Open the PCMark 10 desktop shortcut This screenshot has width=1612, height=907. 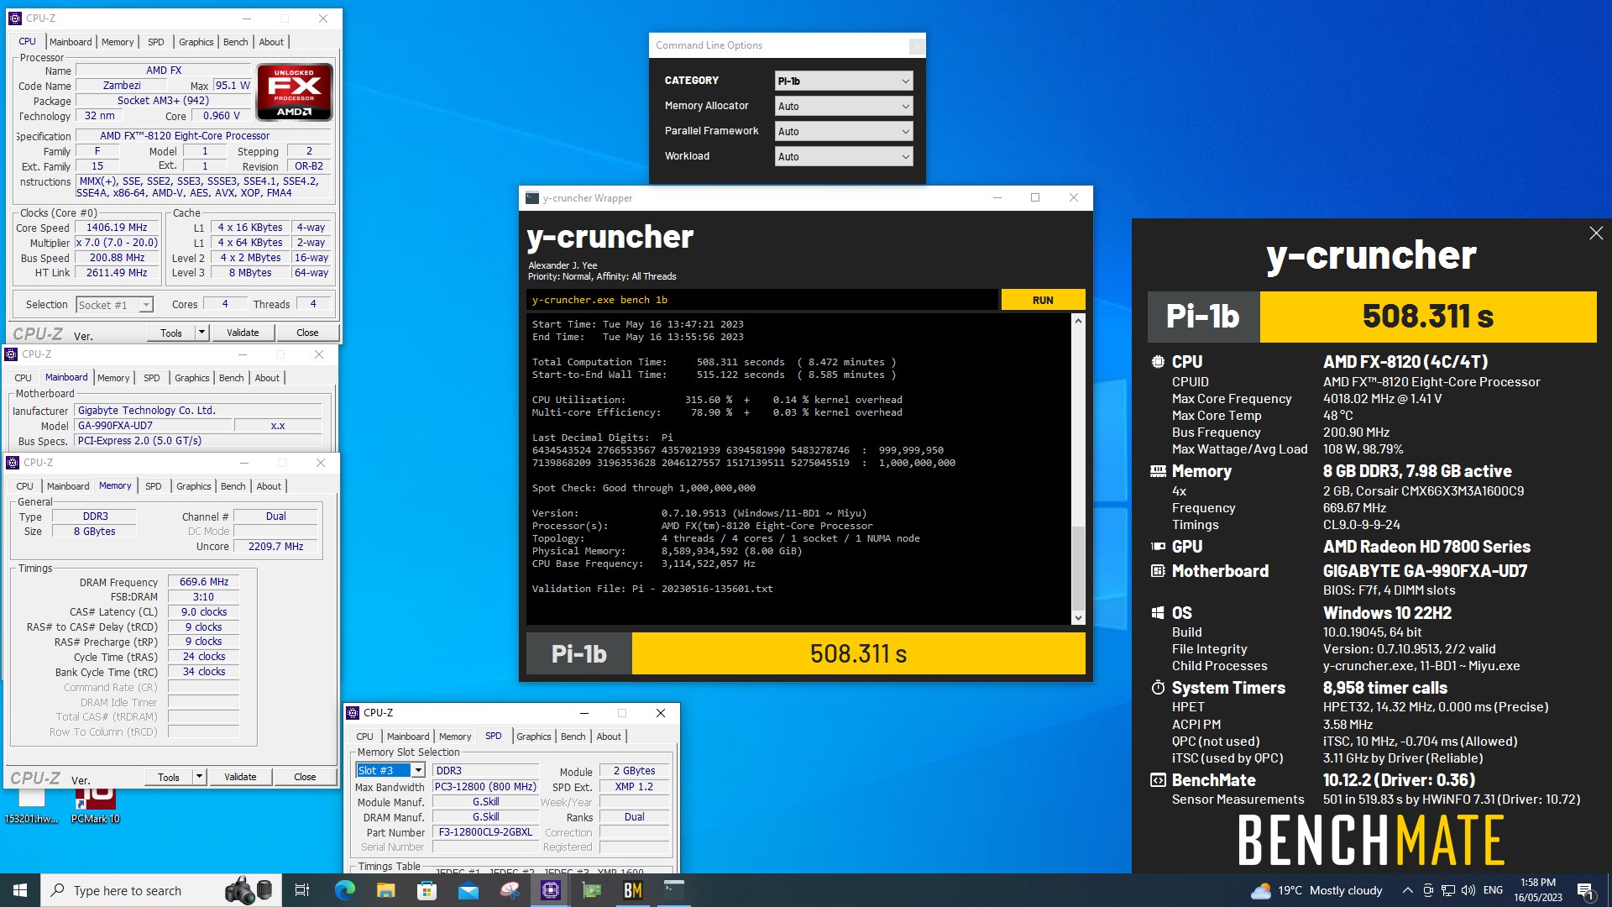[x=95, y=806]
